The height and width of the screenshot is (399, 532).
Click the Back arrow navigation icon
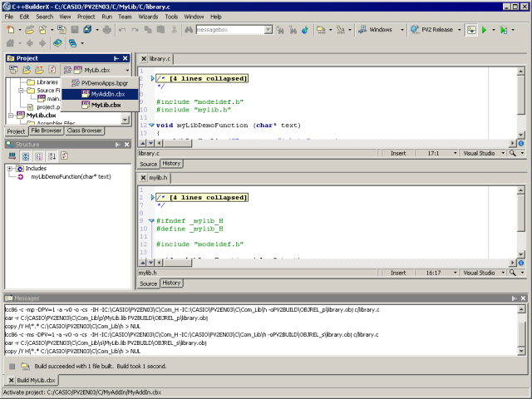[30, 43]
